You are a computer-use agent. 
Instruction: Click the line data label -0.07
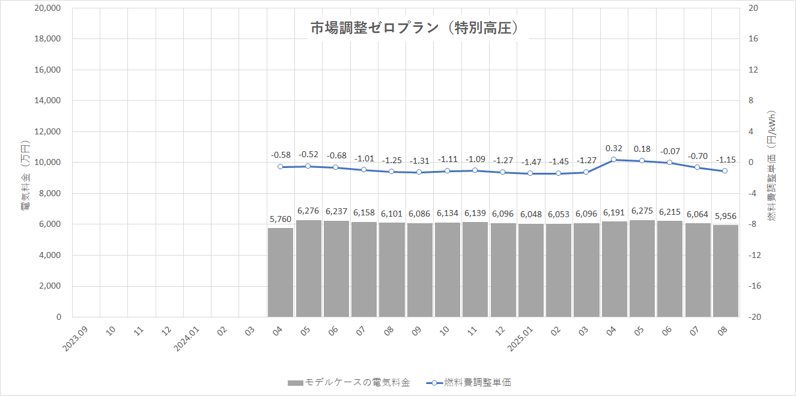point(670,151)
